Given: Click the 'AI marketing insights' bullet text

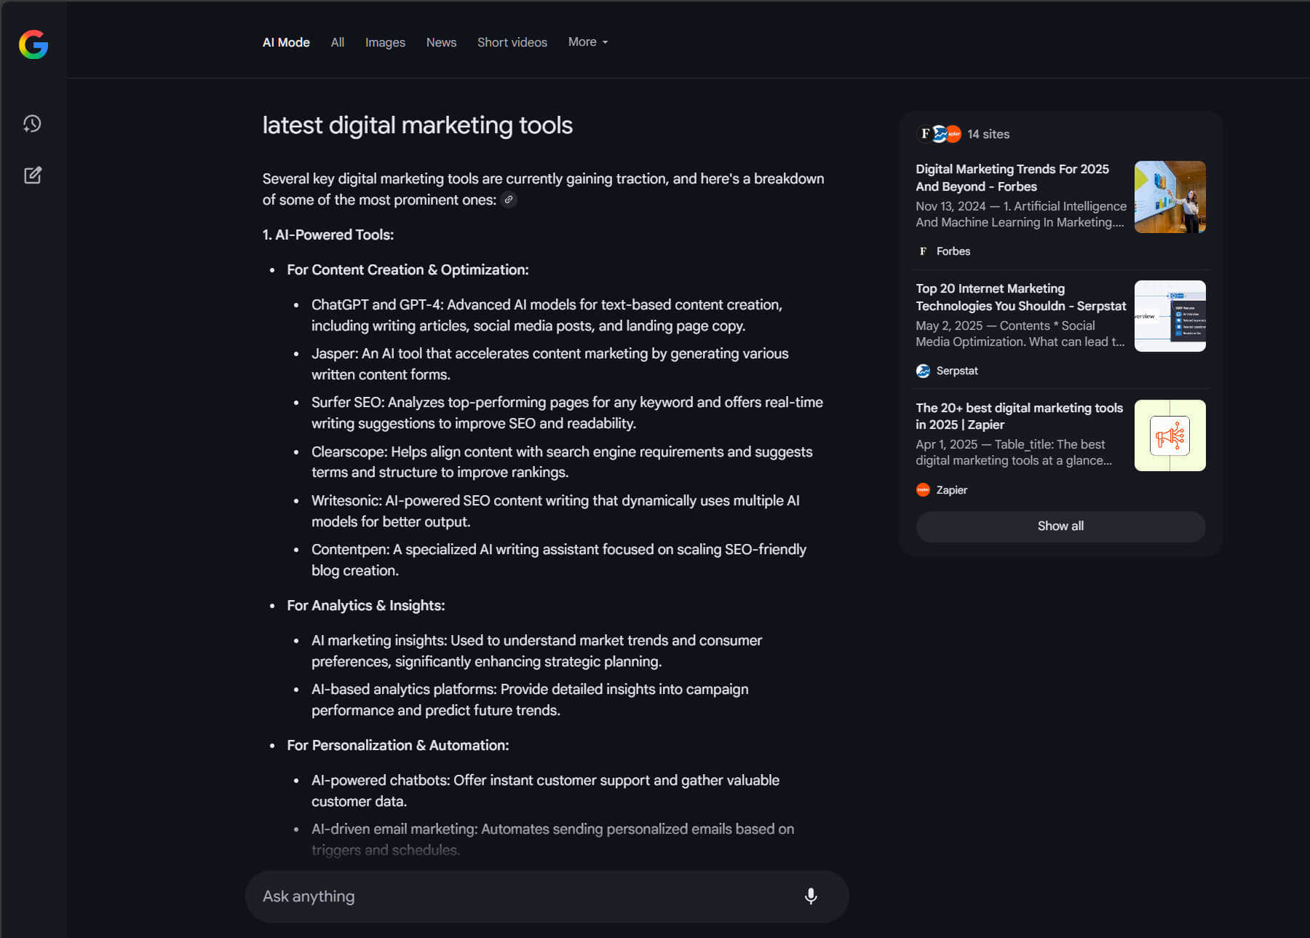Looking at the screenshot, I should click(x=536, y=651).
